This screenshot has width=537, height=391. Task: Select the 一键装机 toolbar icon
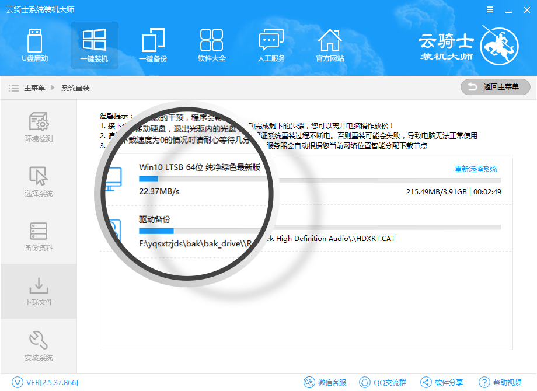point(94,46)
